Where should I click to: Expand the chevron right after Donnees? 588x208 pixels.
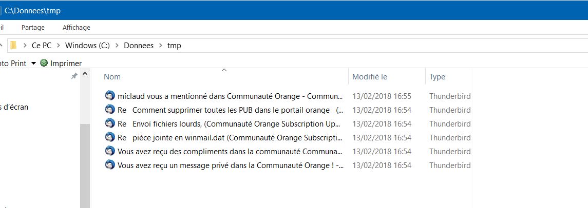coord(160,46)
